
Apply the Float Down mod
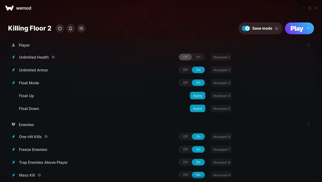click(x=197, y=108)
